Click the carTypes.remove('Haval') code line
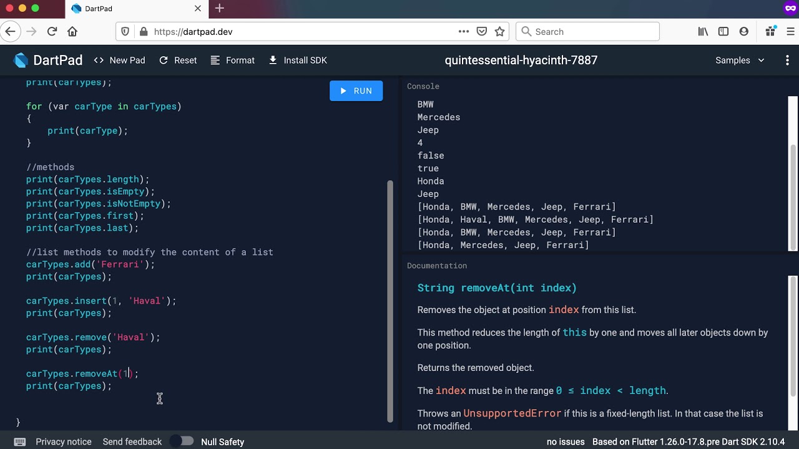The image size is (799, 449). 93,337
